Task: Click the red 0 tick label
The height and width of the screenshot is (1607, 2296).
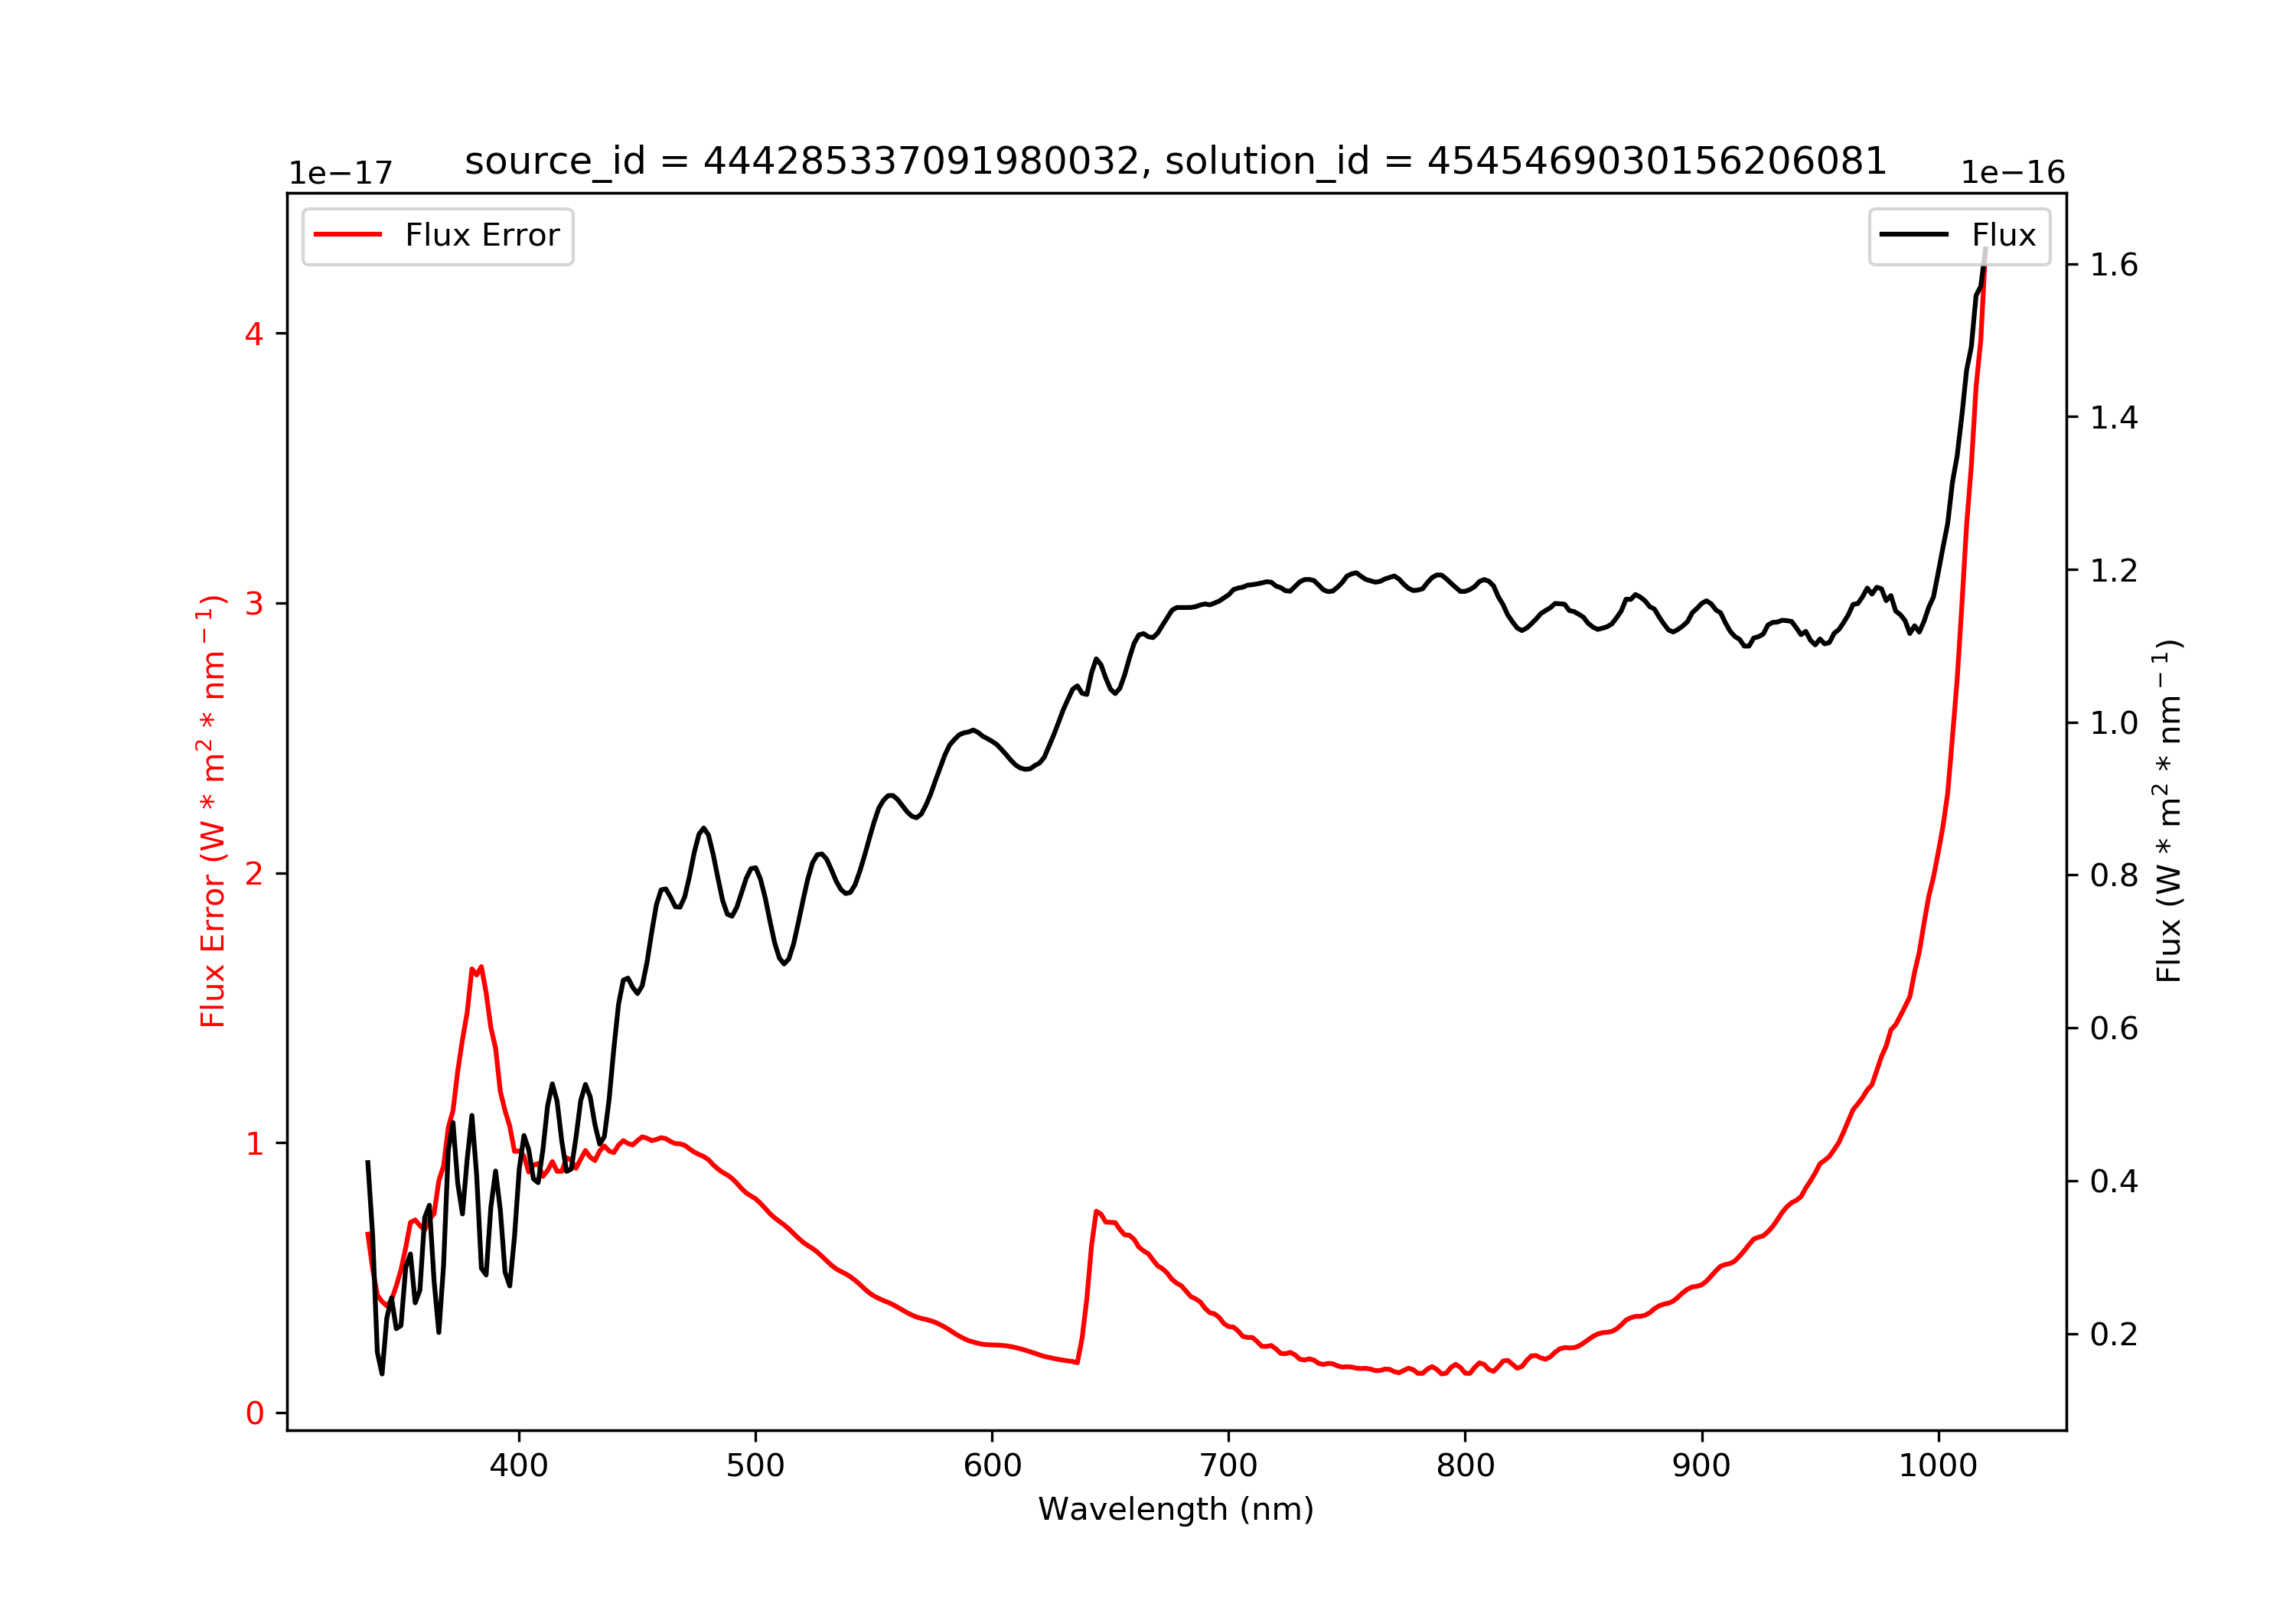Action: click(x=254, y=1413)
